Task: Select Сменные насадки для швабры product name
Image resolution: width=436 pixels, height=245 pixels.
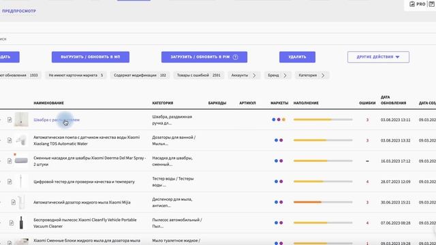Action: point(89,161)
